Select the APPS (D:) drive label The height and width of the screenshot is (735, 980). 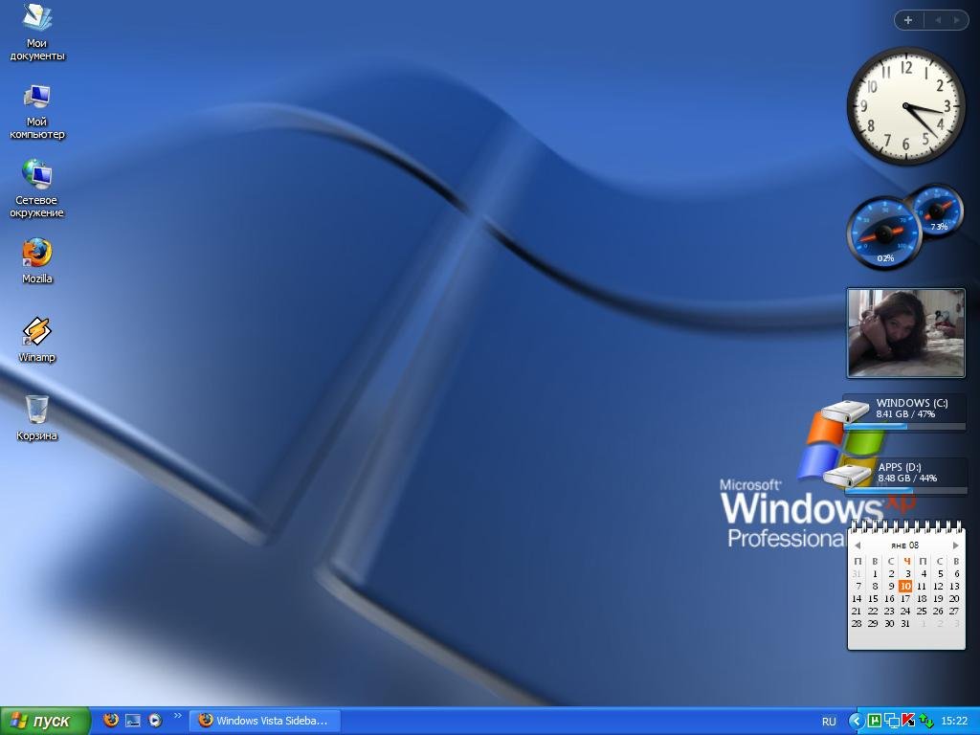point(900,467)
